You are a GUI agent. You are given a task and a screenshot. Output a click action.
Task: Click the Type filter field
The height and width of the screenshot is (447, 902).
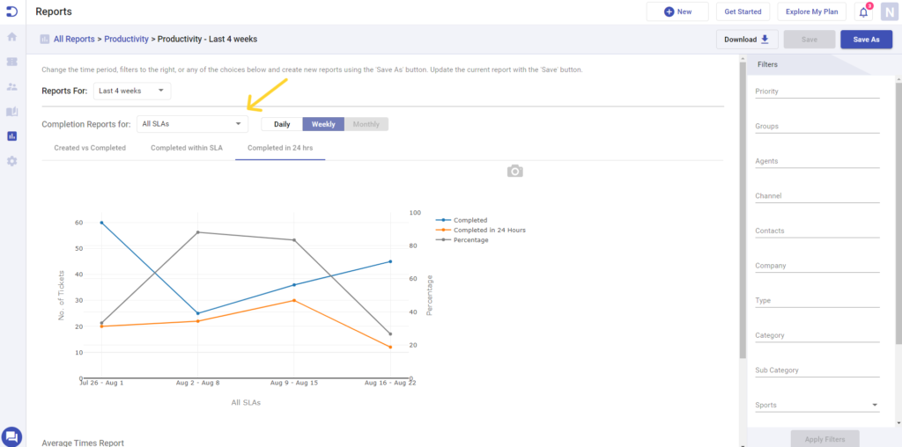pos(817,300)
